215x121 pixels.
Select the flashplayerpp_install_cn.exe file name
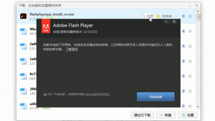coord(52,14)
